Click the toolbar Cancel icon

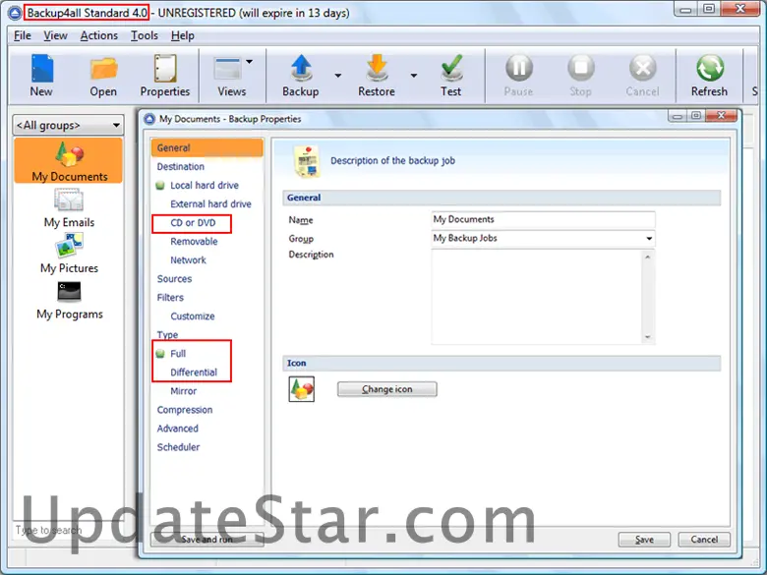point(642,68)
